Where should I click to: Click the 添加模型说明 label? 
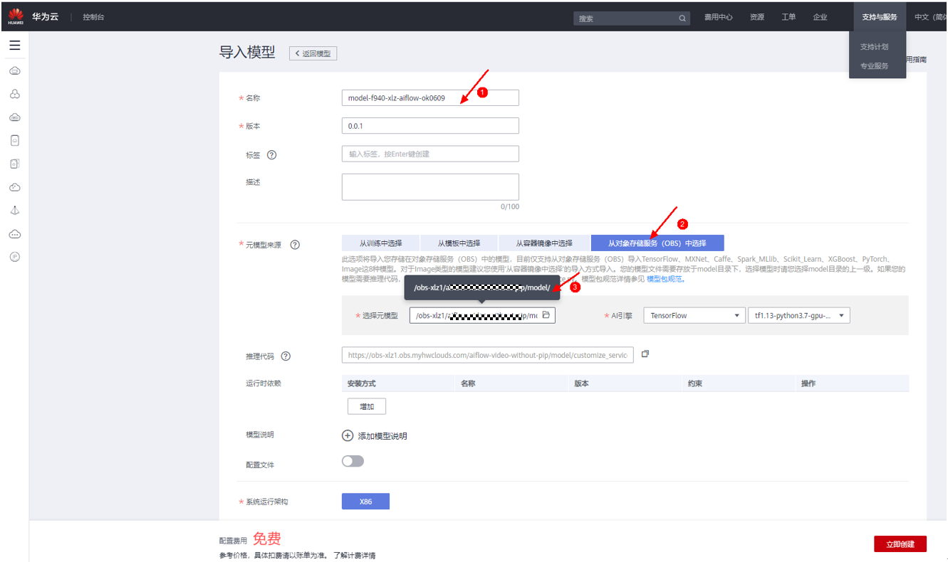coord(382,436)
